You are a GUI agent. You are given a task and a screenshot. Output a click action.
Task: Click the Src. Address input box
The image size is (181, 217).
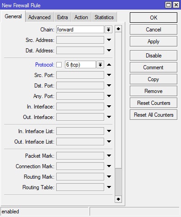coord(80,40)
